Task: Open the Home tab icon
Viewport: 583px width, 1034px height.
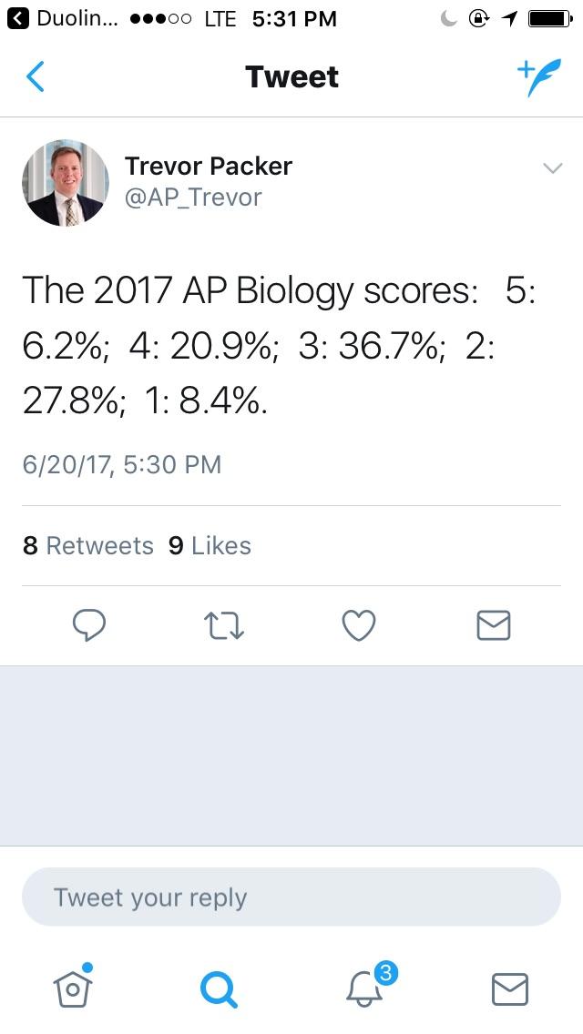Action: (x=73, y=988)
